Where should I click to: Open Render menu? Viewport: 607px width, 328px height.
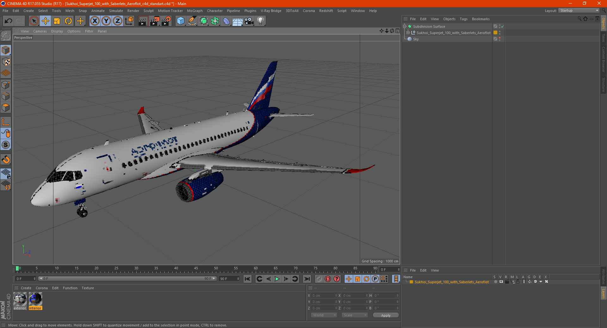pos(133,11)
